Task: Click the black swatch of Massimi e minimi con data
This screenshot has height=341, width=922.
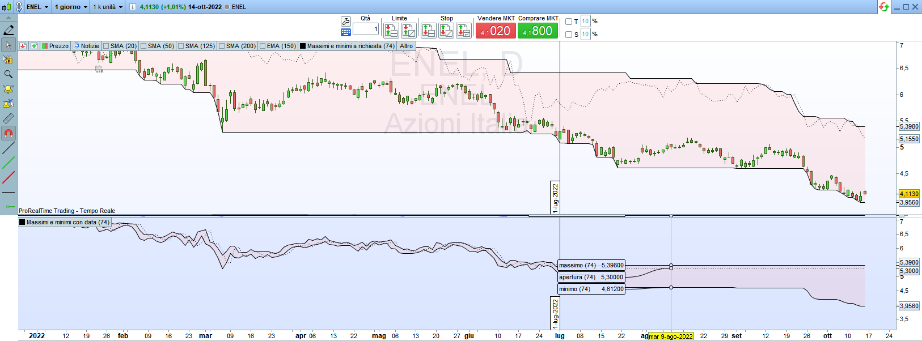Action: 22,222
